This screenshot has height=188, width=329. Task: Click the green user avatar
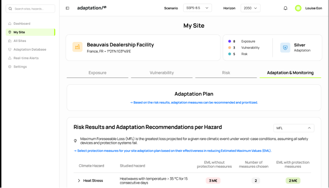(x=298, y=8)
